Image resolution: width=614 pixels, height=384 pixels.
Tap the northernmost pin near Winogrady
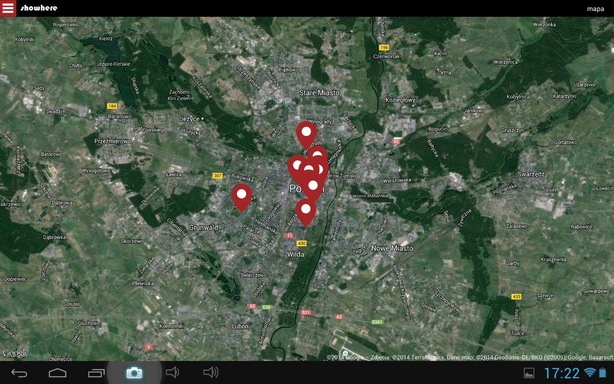tap(306, 132)
